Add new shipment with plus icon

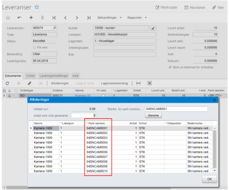tap(31, 18)
